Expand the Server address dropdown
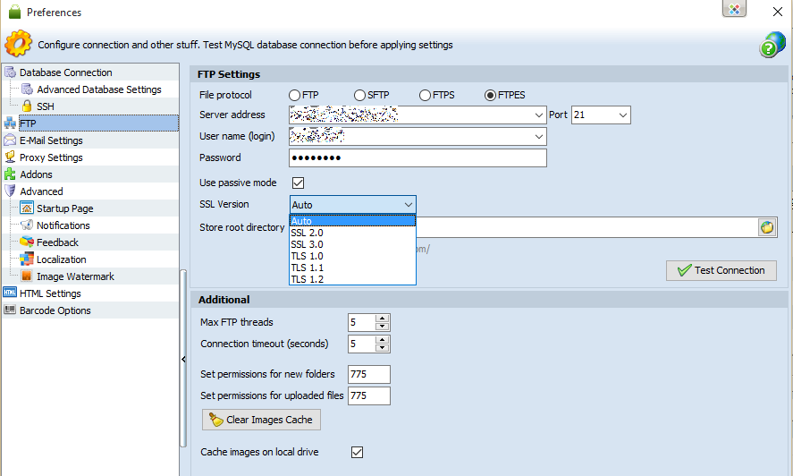 (539, 115)
